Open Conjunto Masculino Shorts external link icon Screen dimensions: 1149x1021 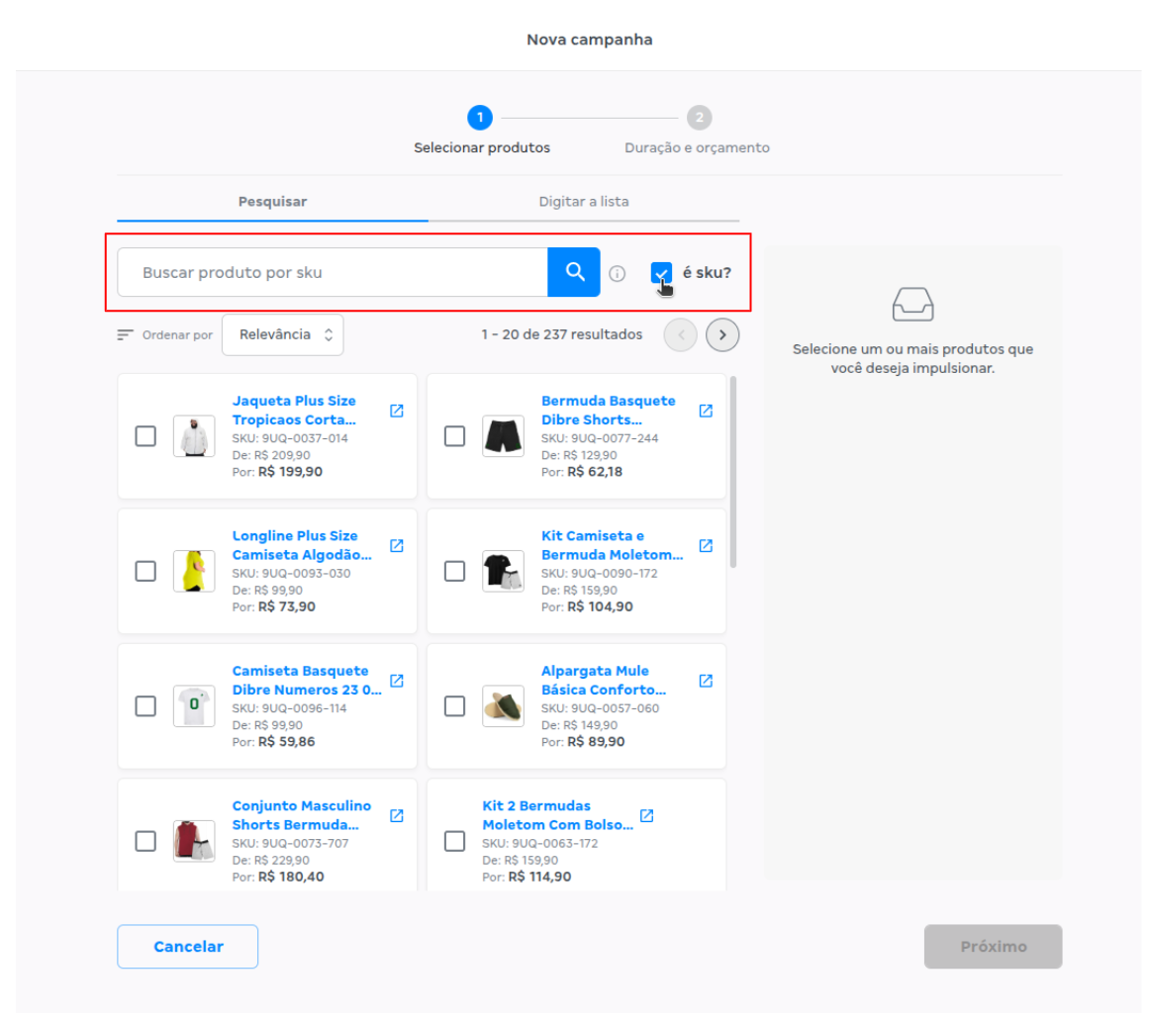pos(397,815)
